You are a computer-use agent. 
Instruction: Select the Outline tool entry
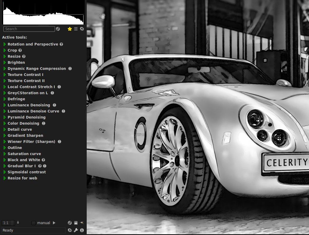point(15,148)
